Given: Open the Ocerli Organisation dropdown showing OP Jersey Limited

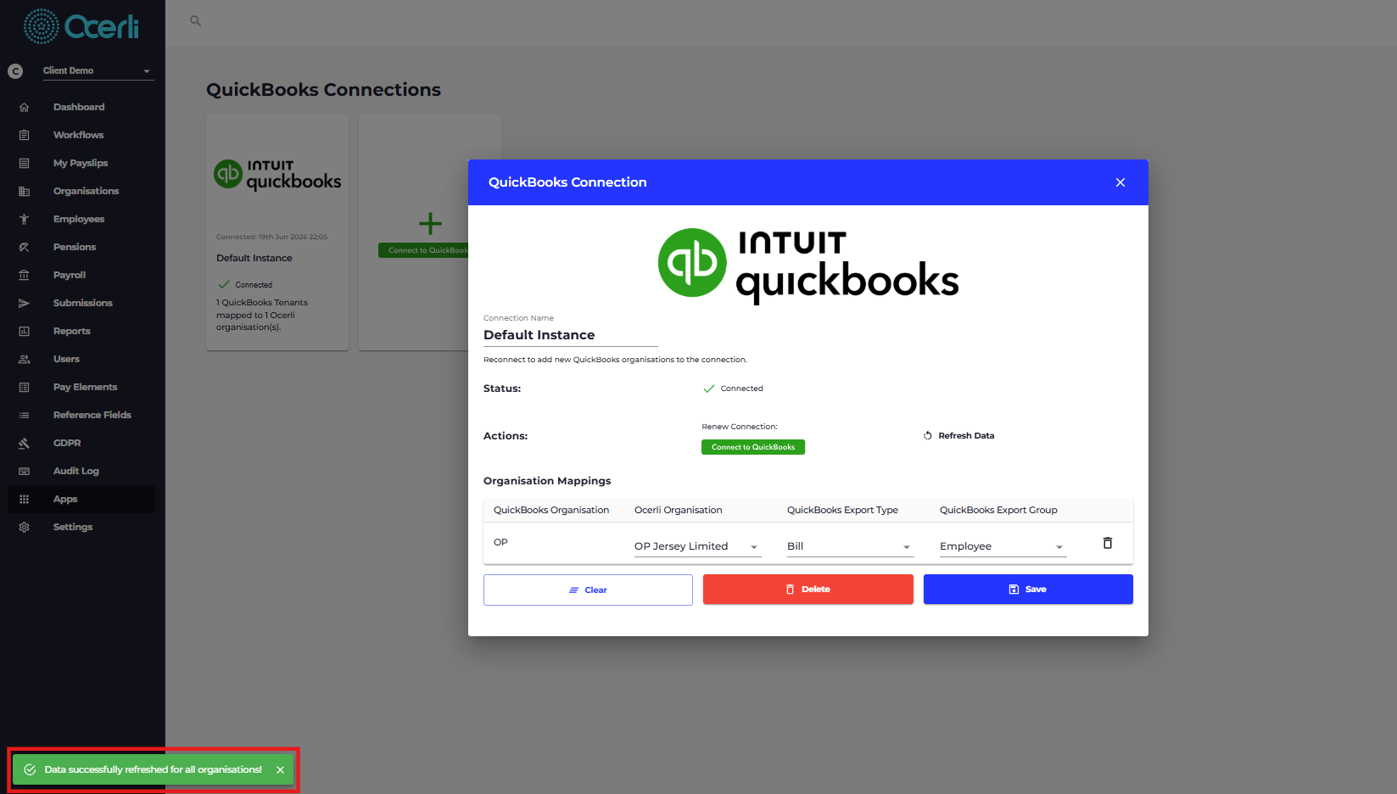Looking at the screenshot, I should coord(697,546).
